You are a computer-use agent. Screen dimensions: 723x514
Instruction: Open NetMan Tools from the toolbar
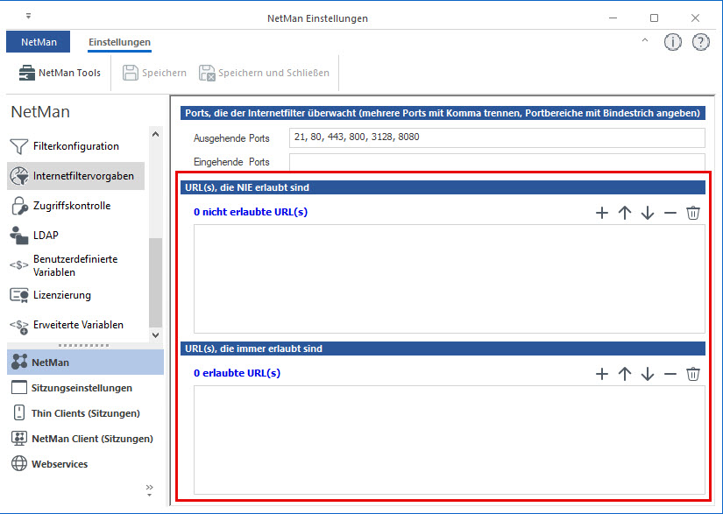point(60,73)
